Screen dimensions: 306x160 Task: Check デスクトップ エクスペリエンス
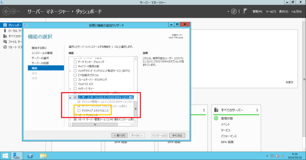79,110
